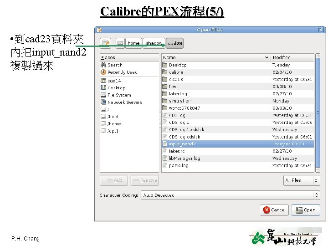The image size is (328, 246).
Task: Open the simulation folder
Action: (x=238, y=101)
